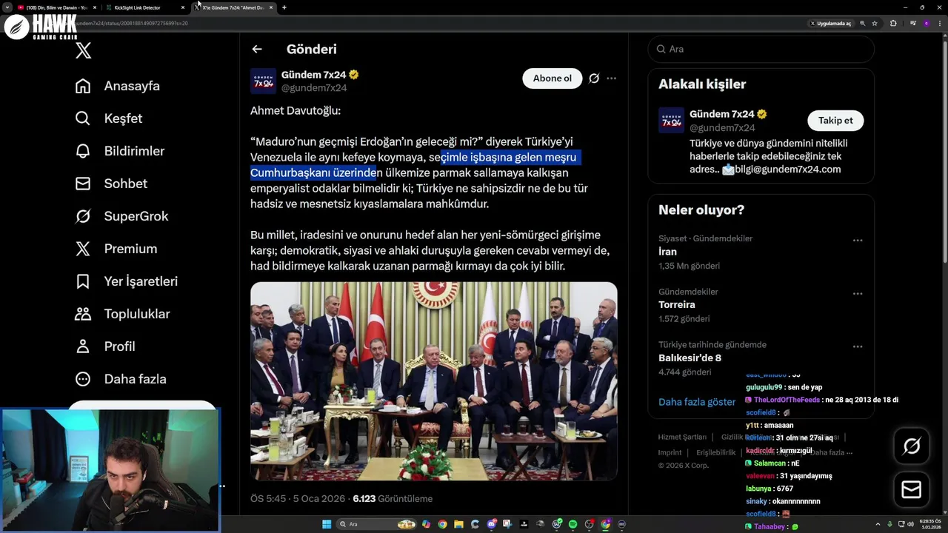This screenshot has width=948, height=533.
Task: Open SuperGrok from the sidebar
Action: tap(122, 216)
